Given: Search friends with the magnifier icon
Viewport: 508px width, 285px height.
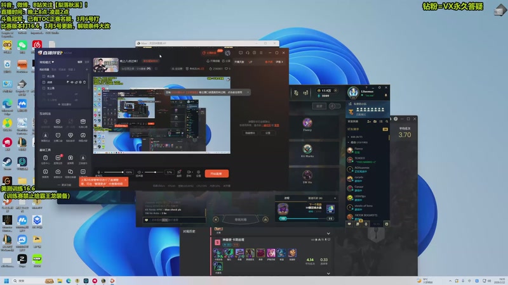Looking at the screenshot, I should tap(387, 122).
